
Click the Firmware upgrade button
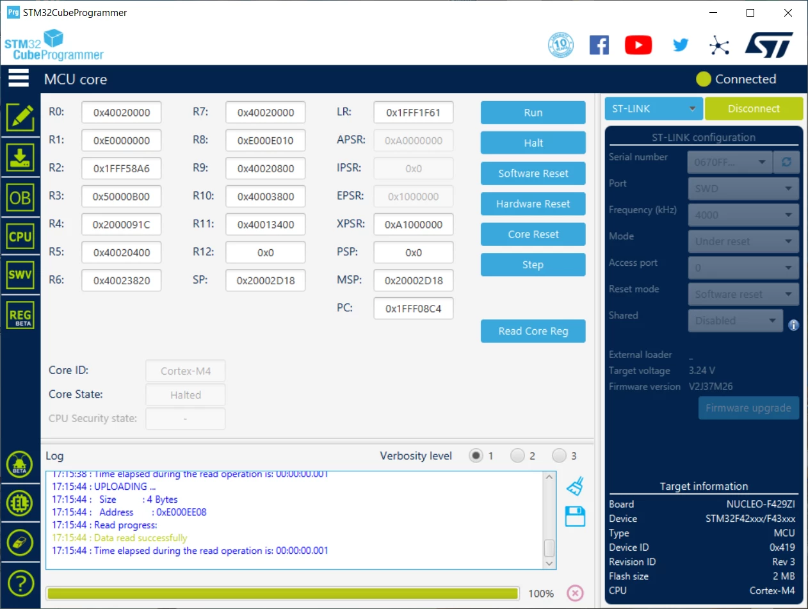(748, 408)
